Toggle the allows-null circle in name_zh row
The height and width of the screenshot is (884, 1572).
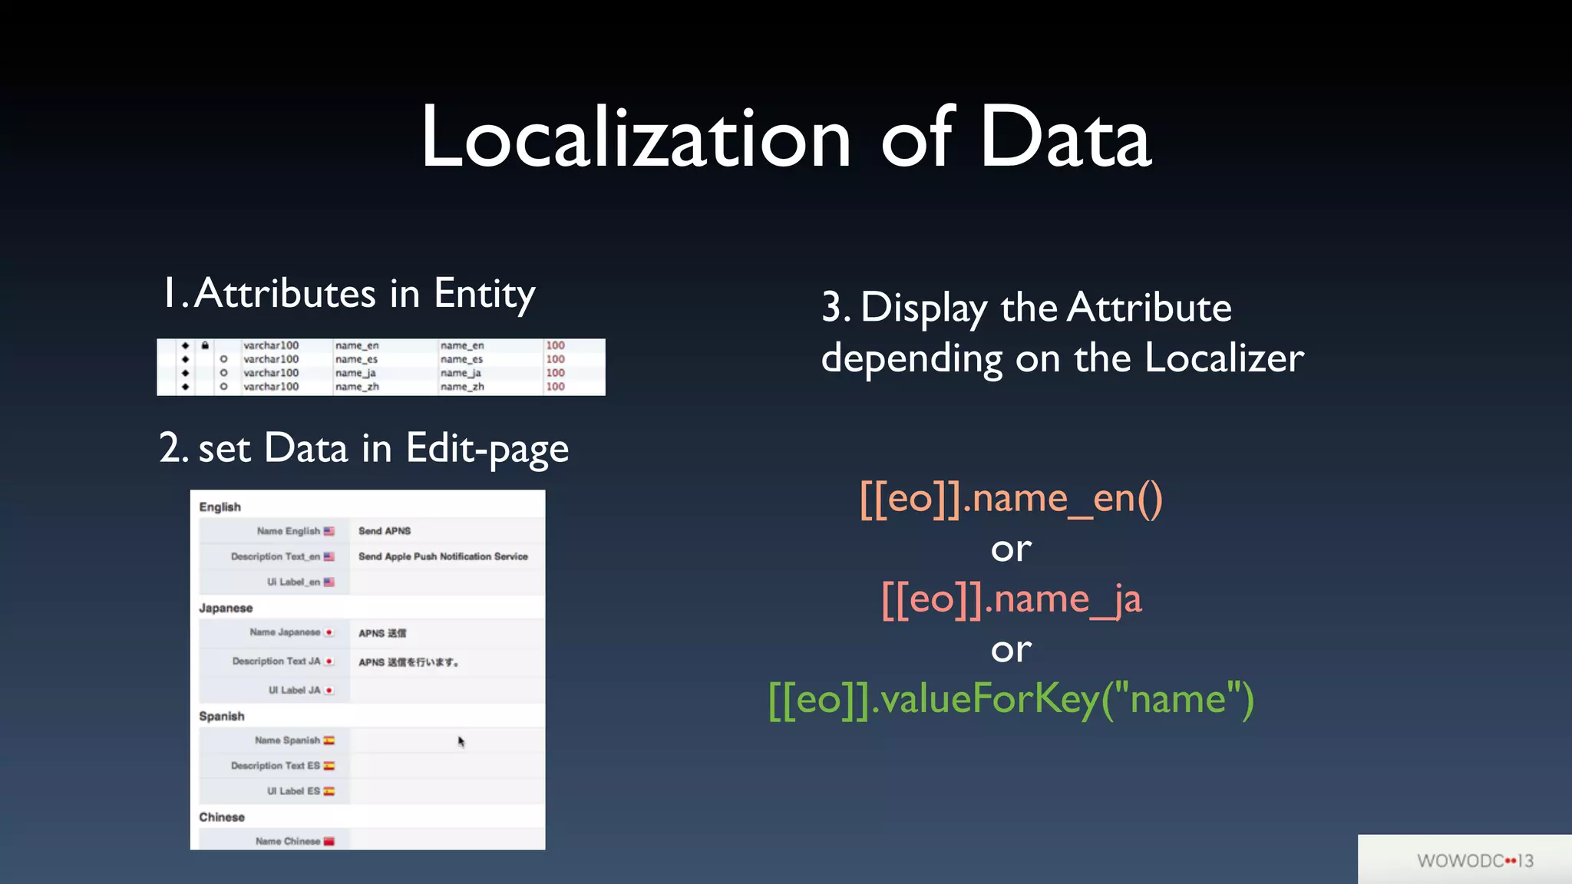coord(223,387)
